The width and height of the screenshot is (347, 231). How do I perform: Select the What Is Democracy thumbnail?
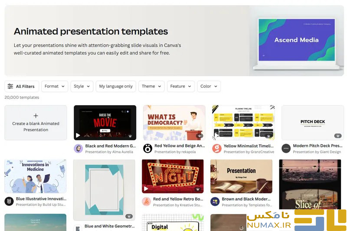click(x=174, y=123)
